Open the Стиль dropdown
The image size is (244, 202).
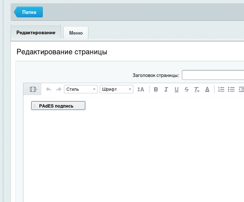[80, 89]
